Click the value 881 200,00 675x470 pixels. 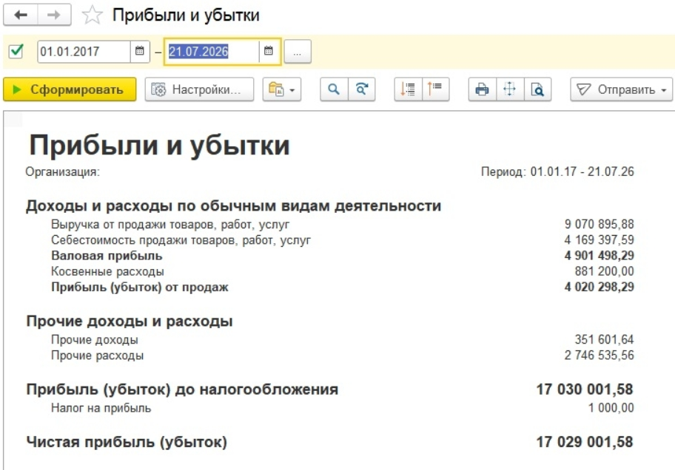pos(604,271)
